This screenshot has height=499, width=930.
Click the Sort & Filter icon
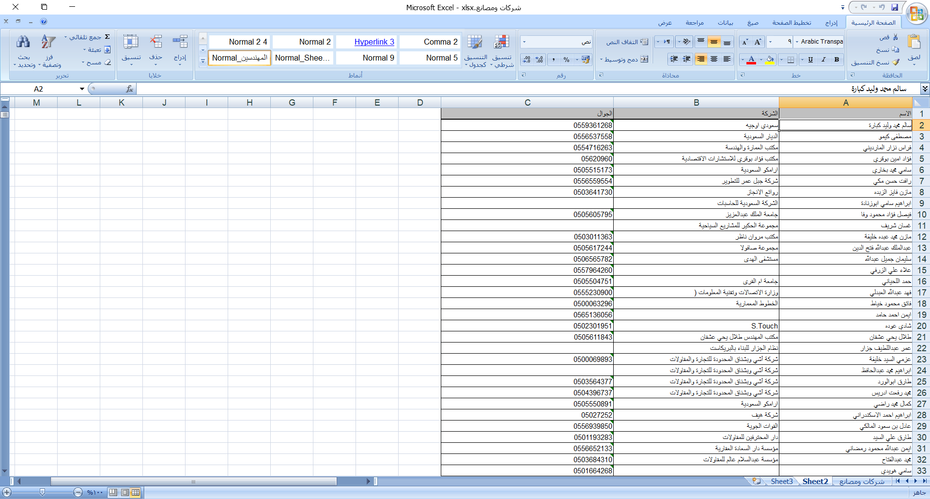pyautogui.click(x=48, y=43)
